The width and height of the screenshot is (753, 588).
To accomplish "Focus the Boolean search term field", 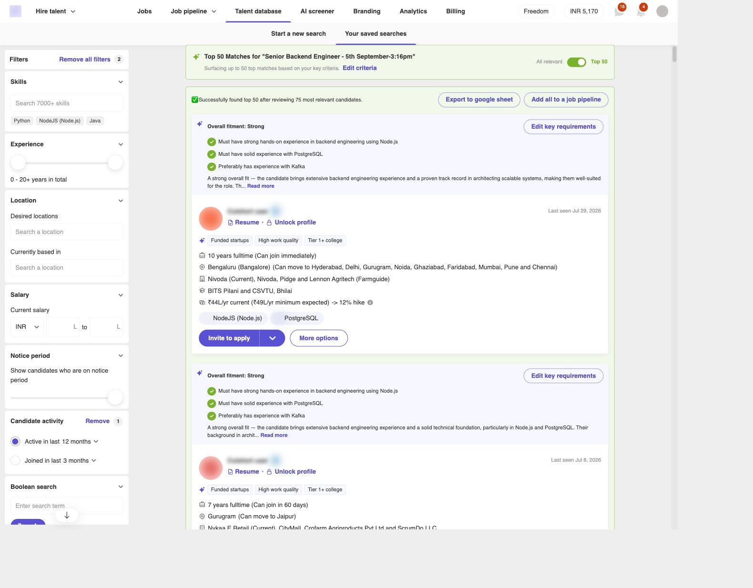I will (x=67, y=506).
